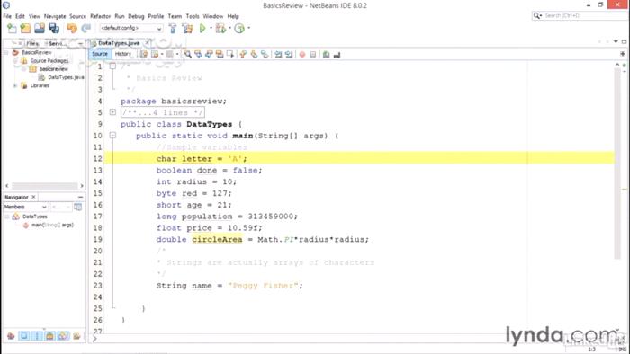Click the Stop Macro Recording icon
The height and width of the screenshot is (354, 630).
point(313,54)
